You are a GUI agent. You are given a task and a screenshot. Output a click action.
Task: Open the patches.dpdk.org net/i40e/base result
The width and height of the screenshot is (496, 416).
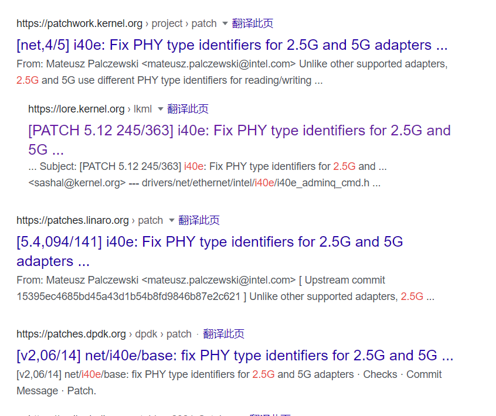point(235,356)
